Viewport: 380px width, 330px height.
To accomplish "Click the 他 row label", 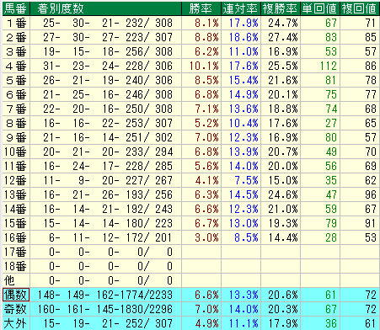I will point(16,280).
